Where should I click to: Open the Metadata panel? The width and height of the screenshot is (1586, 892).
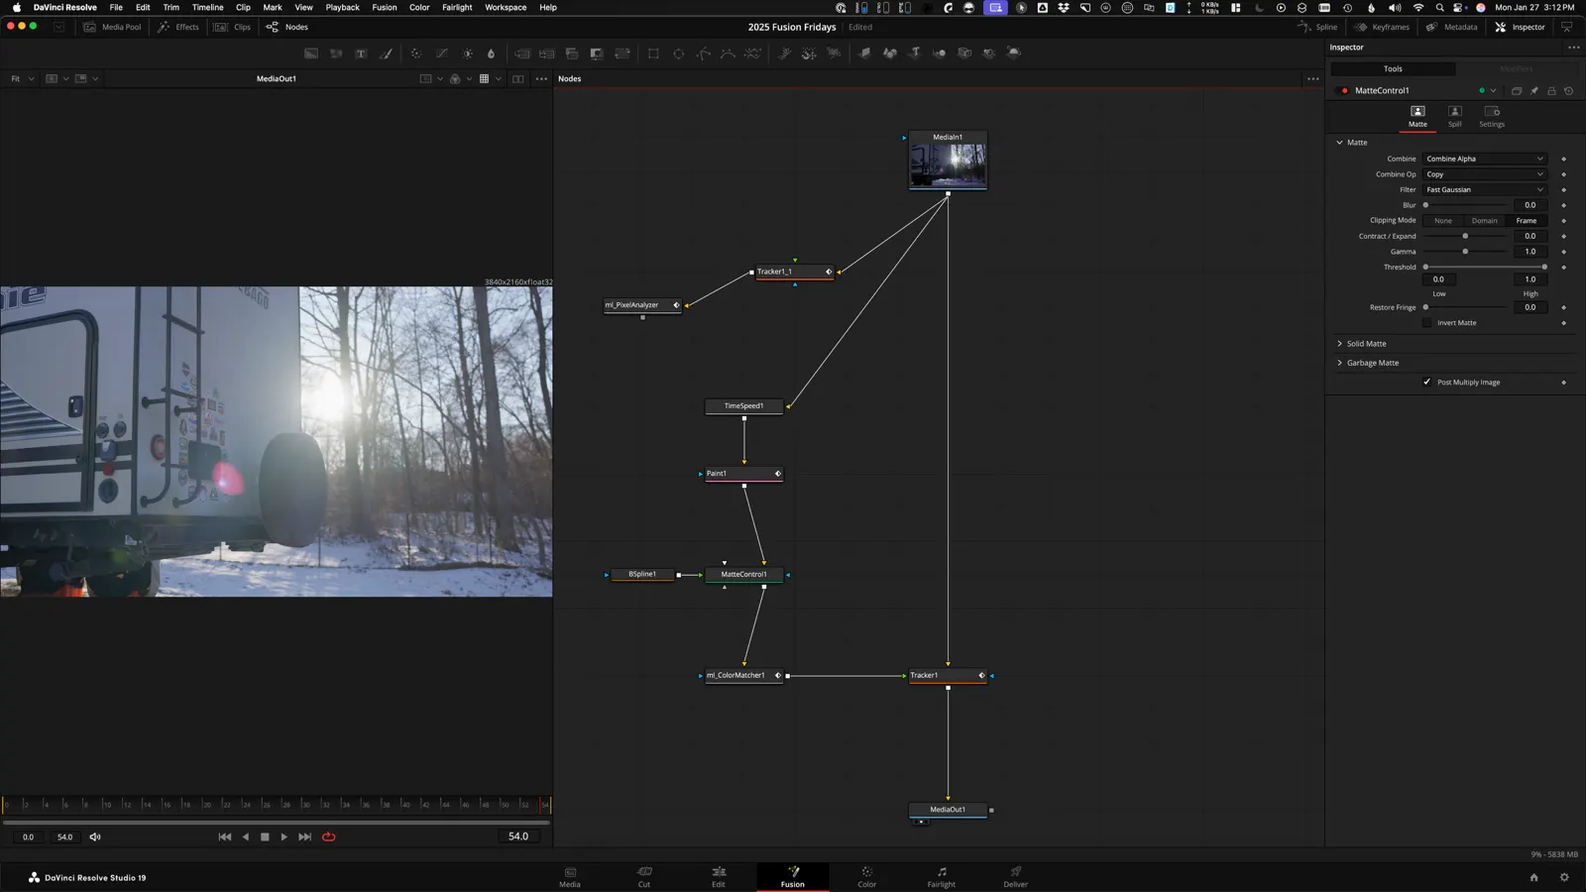(1452, 27)
